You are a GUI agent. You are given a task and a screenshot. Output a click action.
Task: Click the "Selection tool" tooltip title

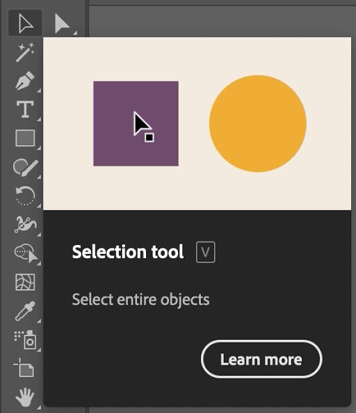point(128,252)
